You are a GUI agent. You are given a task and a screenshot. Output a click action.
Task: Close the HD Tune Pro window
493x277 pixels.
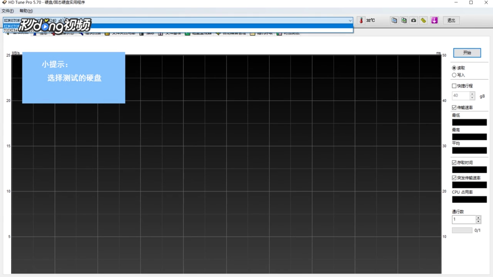pyautogui.click(x=486, y=2)
